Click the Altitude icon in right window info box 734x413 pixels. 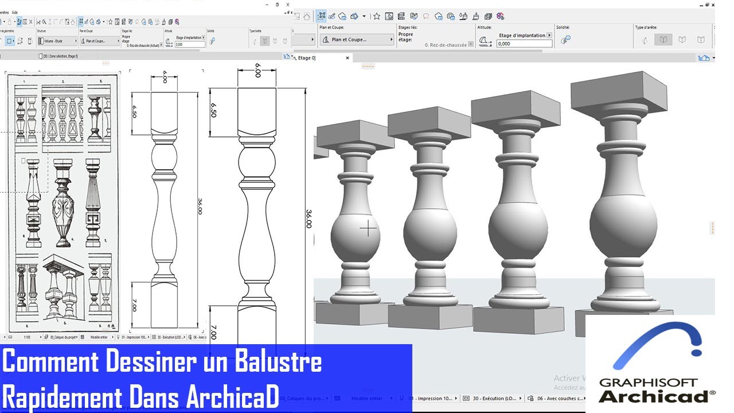[x=485, y=41]
